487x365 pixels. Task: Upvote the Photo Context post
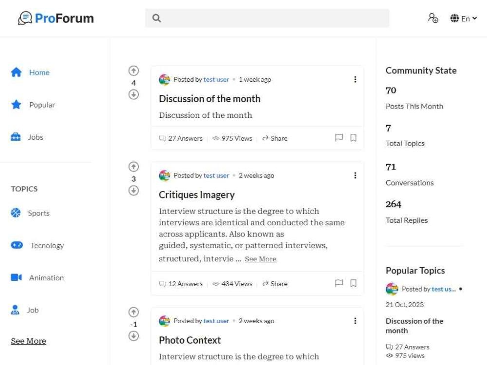click(133, 312)
